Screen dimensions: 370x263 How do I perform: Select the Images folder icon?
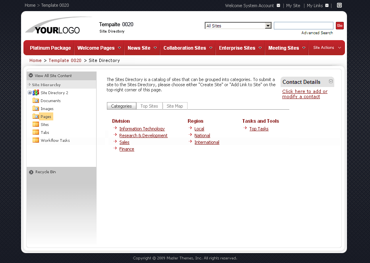point(36,108)
